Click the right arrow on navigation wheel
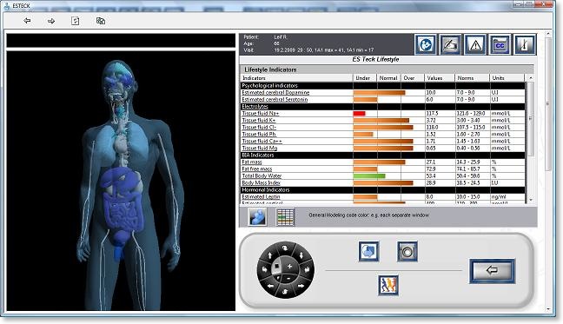 coord(301,286)
